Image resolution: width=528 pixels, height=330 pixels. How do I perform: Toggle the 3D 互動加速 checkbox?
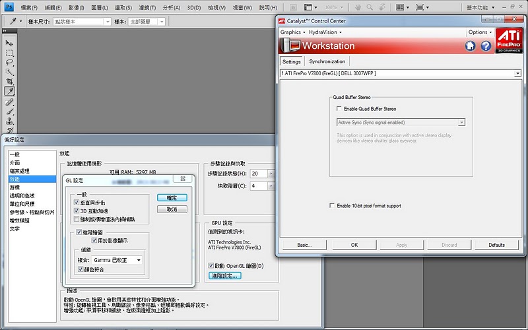77,211
